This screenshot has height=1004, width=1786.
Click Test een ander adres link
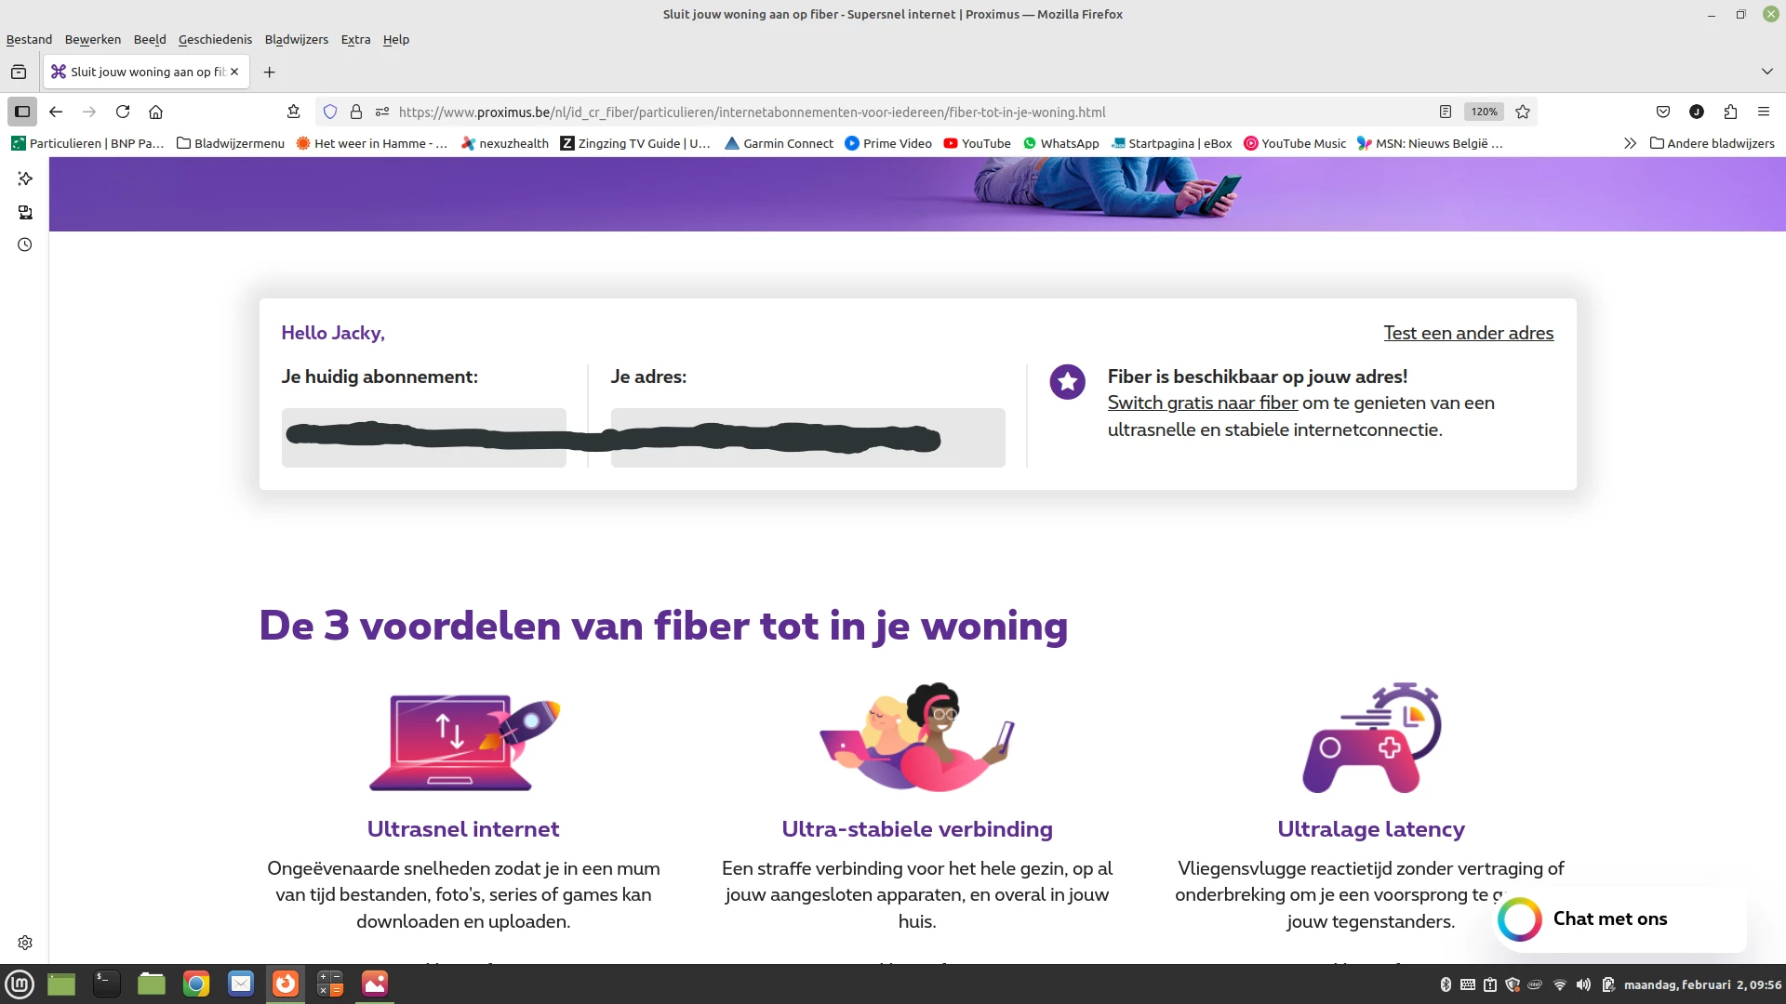click(x=1468, y=333)
